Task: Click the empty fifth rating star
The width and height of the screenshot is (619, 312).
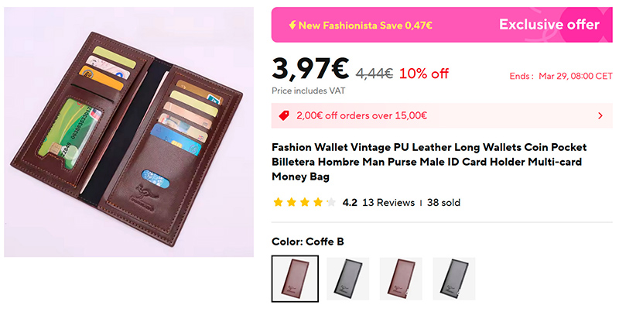Action: tap(330, 203)
